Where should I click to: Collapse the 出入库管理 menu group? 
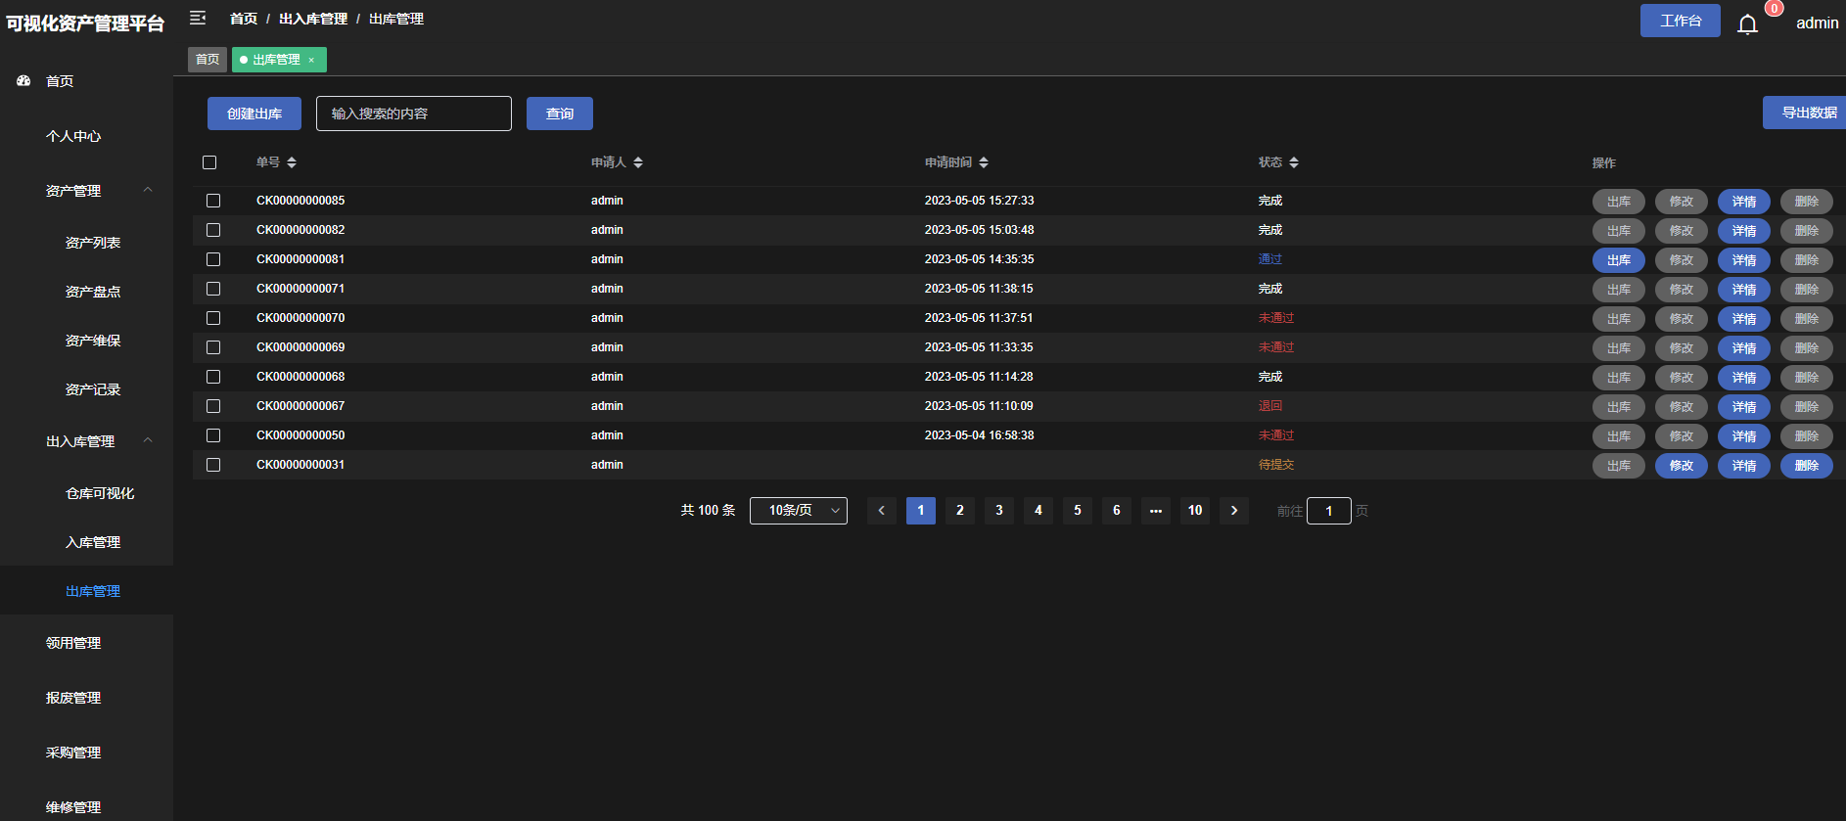pyautogui.click(x=148, y=440)
